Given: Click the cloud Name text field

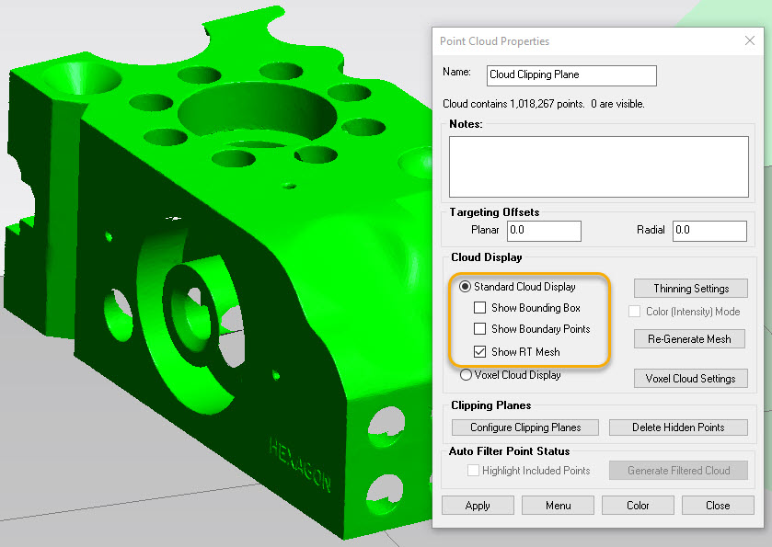Looking at the screenshot, I should point(571,75).
